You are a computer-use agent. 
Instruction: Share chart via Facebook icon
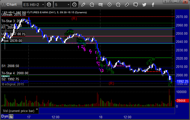(153, 5)
